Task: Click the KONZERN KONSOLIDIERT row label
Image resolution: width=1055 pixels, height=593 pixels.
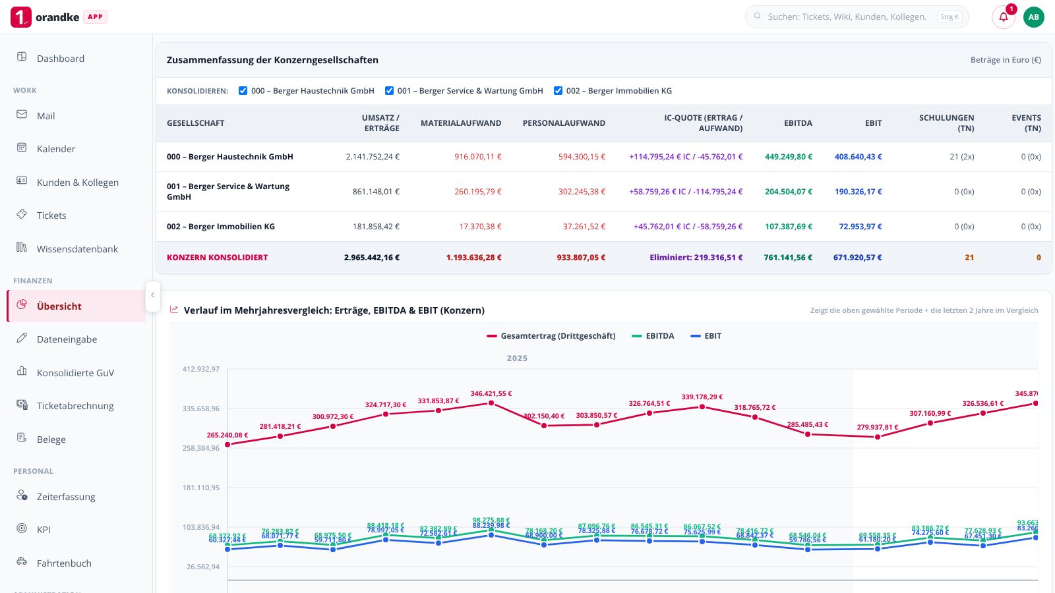Action: [x=218, y=258]
